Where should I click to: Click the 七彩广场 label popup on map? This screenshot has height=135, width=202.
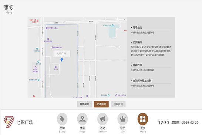62,53
